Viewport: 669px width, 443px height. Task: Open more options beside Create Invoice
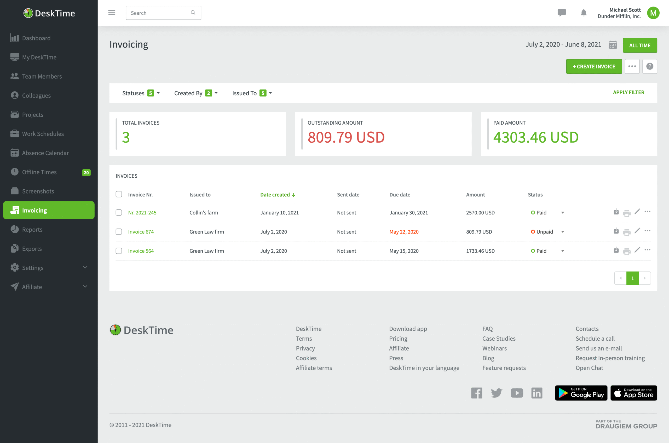(x=632, y=66)
